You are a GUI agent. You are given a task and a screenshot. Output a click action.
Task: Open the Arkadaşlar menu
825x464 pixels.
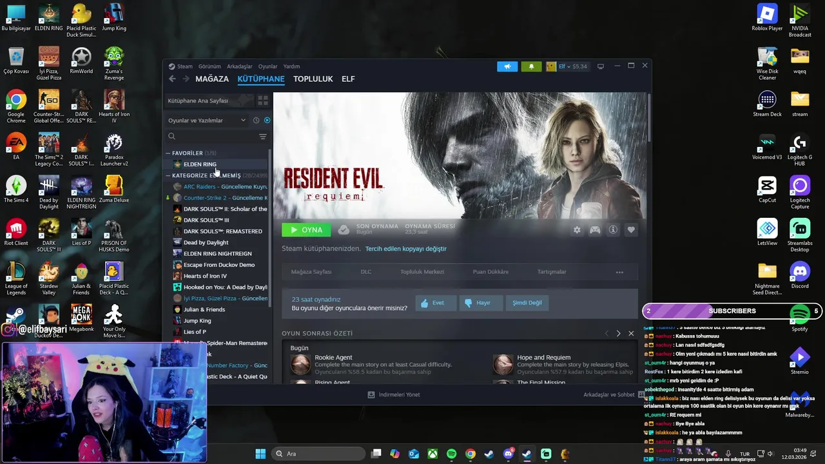tap(240, 66)
